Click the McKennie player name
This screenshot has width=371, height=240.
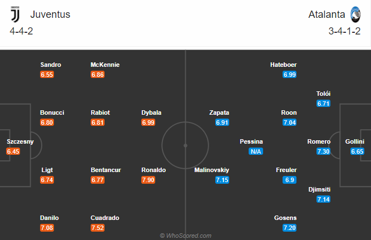click(105, 65)
